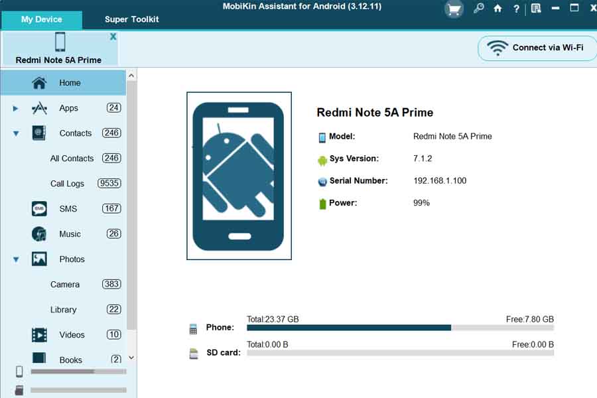Click the Android robot icon beside Sys Version

tap(322, 161)
